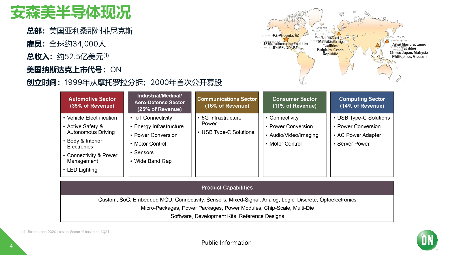Click USB Type-C Solutions under Communications Sector
Viewport: 453px width, 255px height.
(x=228, y=132)
